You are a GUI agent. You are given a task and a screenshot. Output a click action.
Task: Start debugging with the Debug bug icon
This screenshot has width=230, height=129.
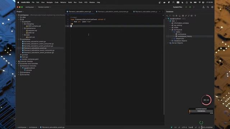(190, 7)
